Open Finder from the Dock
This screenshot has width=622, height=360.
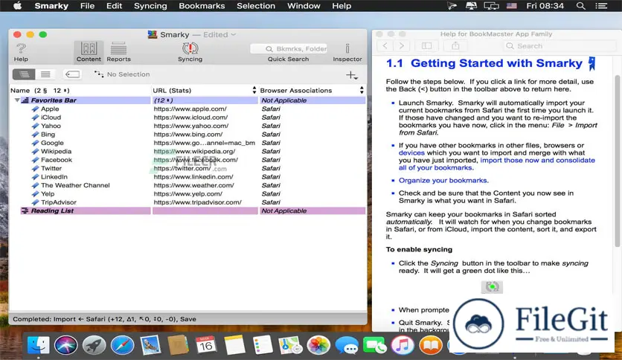click(39, 345)
